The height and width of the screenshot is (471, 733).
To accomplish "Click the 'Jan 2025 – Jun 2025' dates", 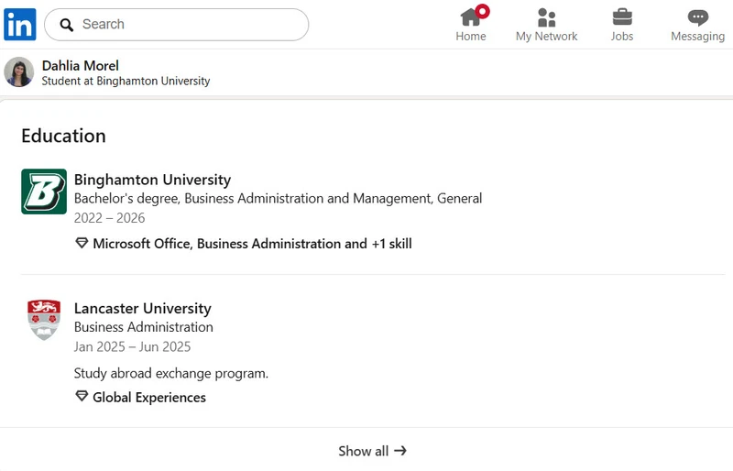I will click(x=132, y=346).
